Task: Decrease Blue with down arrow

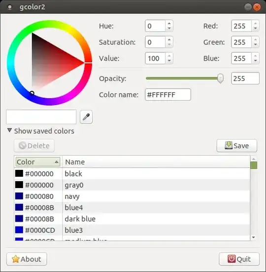Action: point(255,61)
